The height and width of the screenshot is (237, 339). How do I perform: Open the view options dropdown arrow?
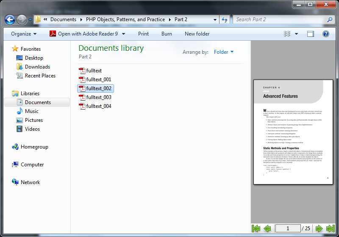[296, 34]
